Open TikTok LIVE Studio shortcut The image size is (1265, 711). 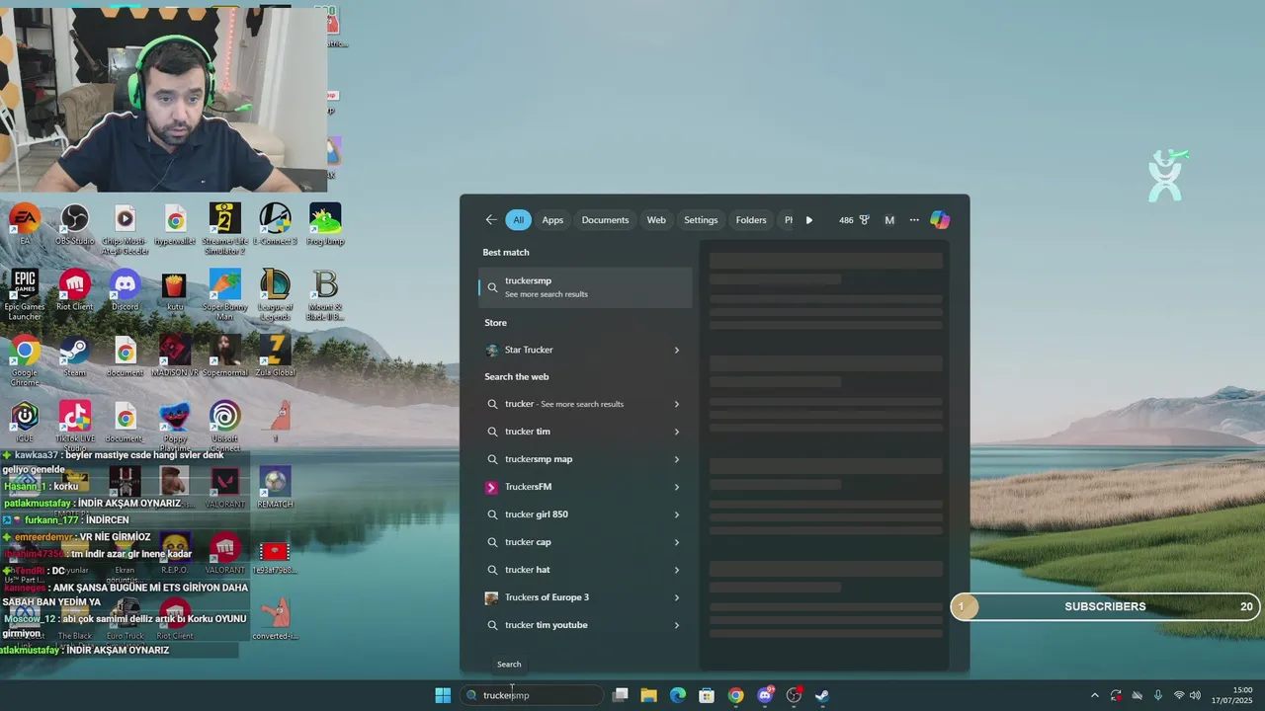coord(74,427)
